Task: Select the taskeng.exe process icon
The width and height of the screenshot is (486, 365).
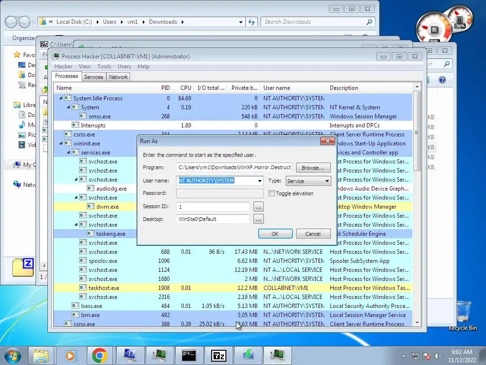Action: tap(91, 233)
